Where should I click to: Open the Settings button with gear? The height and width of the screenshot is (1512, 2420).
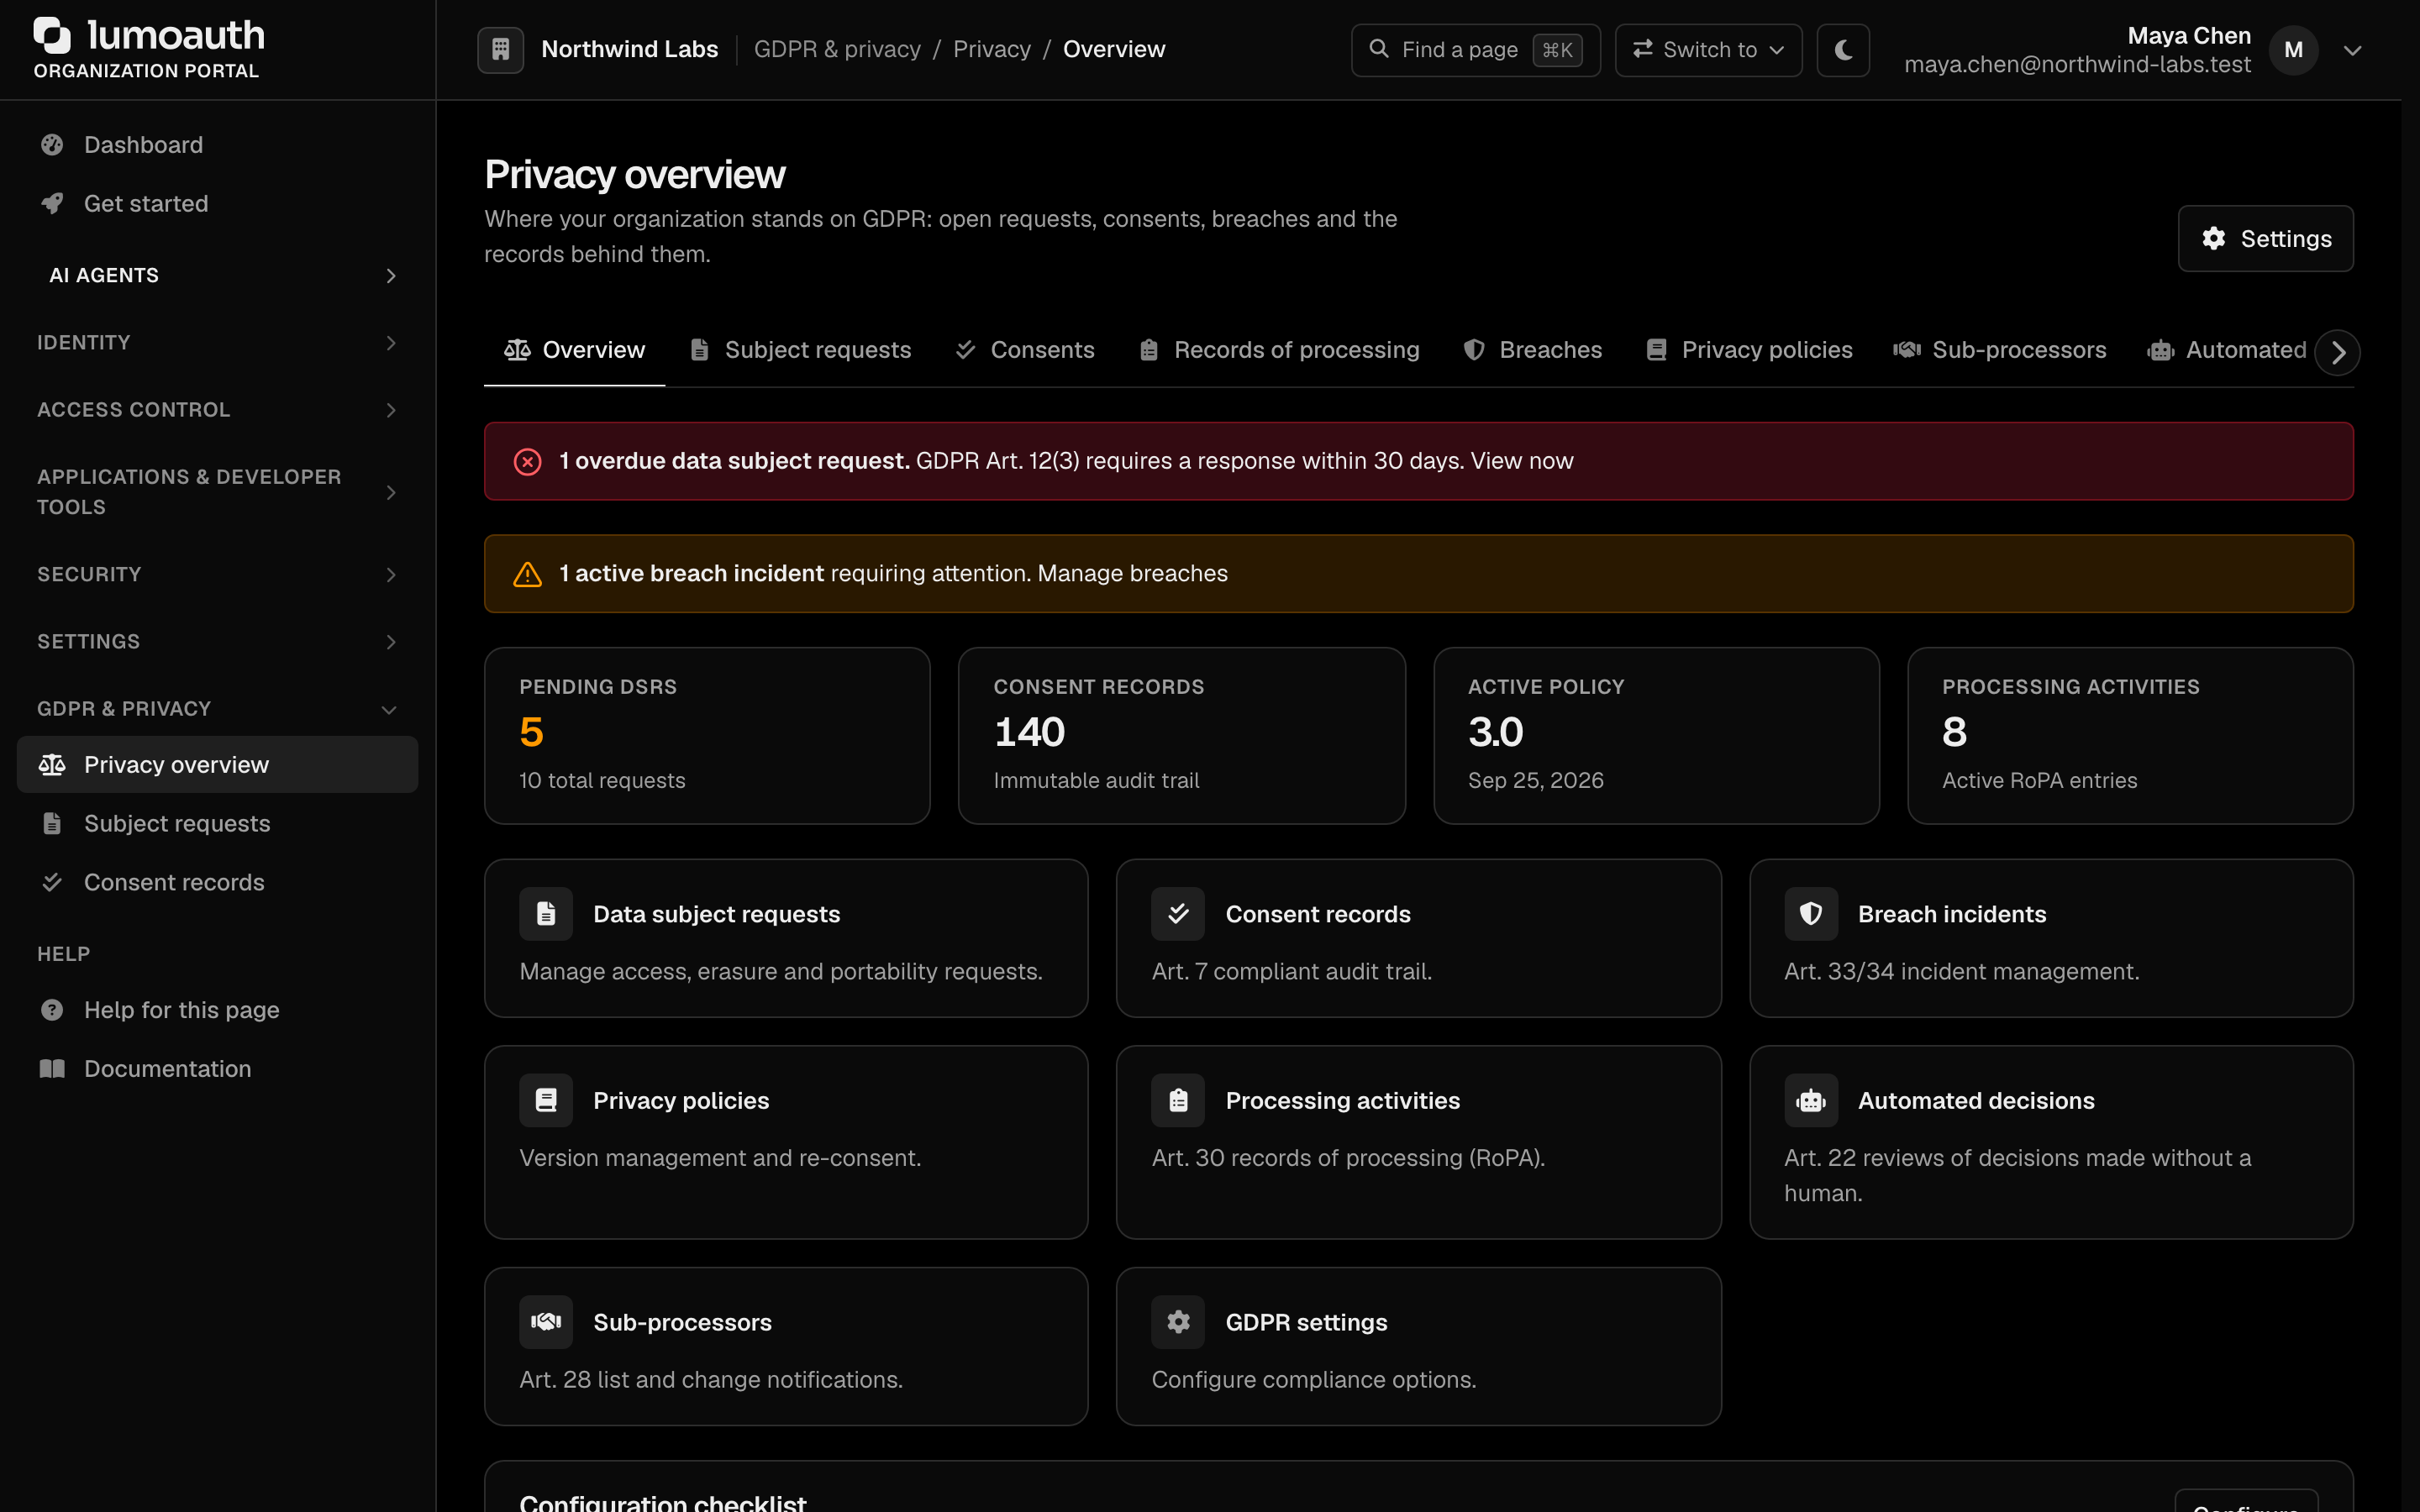point(2265,239)
